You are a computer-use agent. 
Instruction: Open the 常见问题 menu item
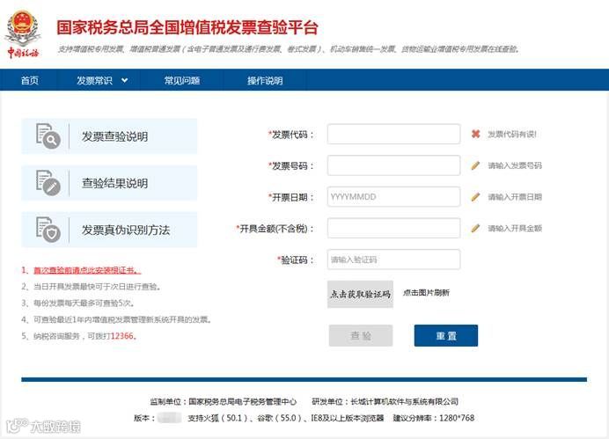click(x=182, y=80)
